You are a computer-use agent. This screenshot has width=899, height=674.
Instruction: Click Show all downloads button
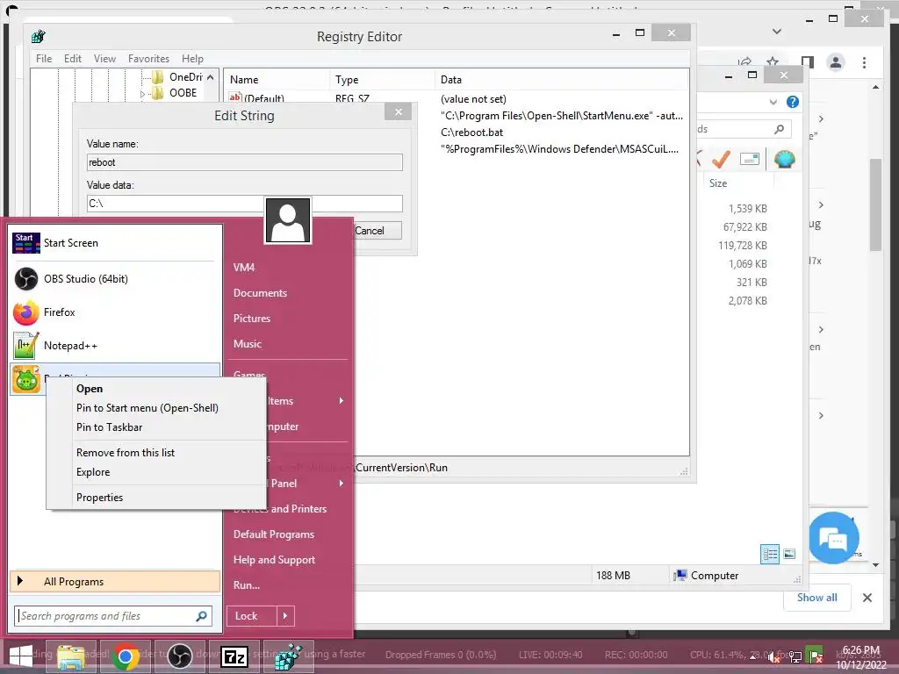tap(816, 598)
